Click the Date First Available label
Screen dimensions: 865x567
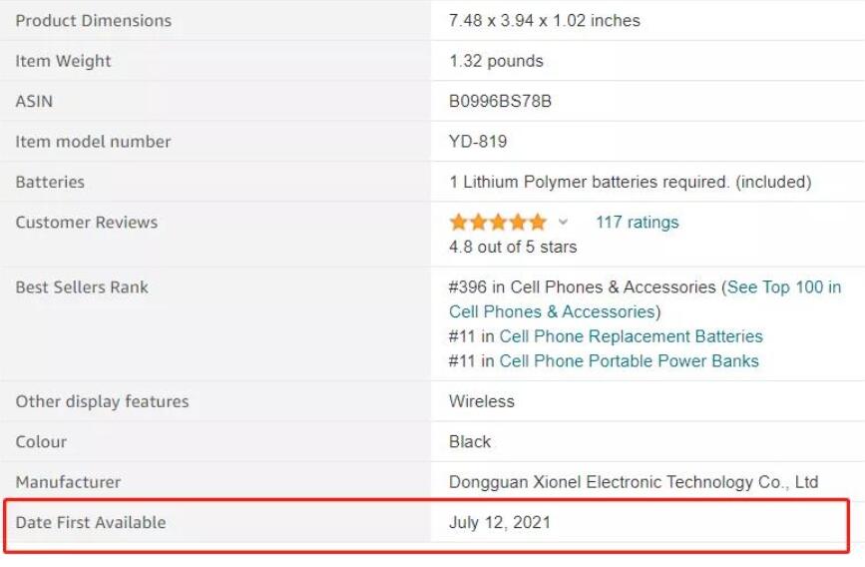pyautogui.click(x=91, y=522)
